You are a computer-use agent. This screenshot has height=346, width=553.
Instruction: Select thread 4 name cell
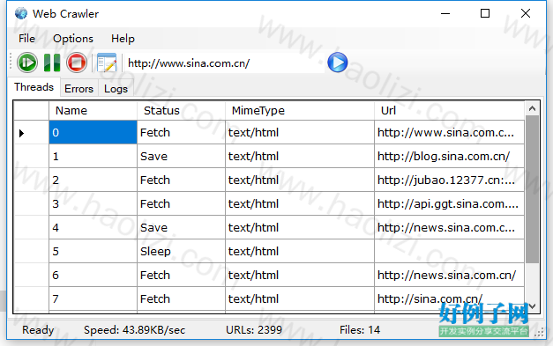(x=93, y=227)
